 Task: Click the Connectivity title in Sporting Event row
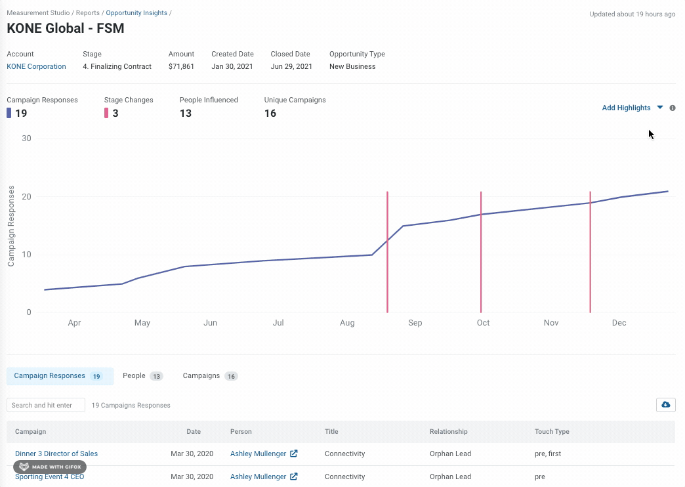[344, 476]
